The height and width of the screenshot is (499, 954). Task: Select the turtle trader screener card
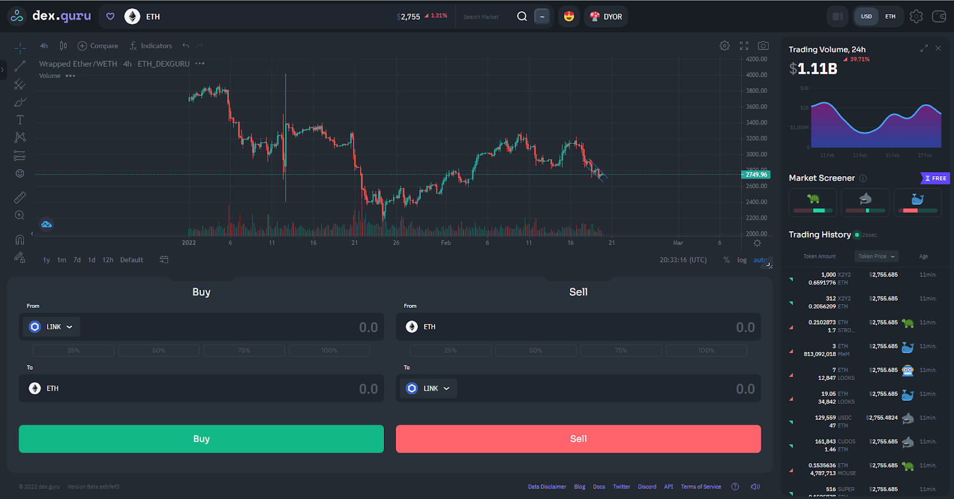click(813, 202)
